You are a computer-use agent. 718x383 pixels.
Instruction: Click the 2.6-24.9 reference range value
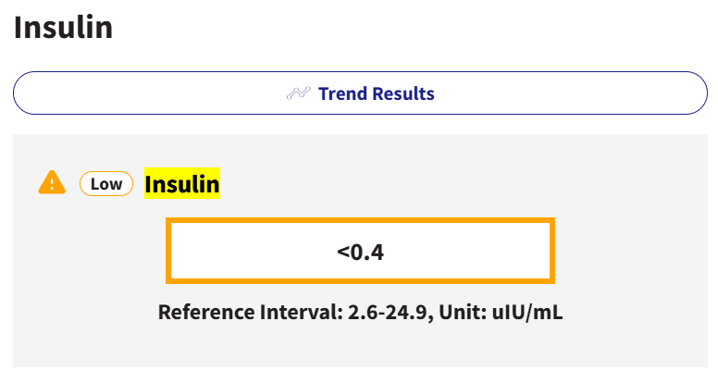tap(387, 312)
